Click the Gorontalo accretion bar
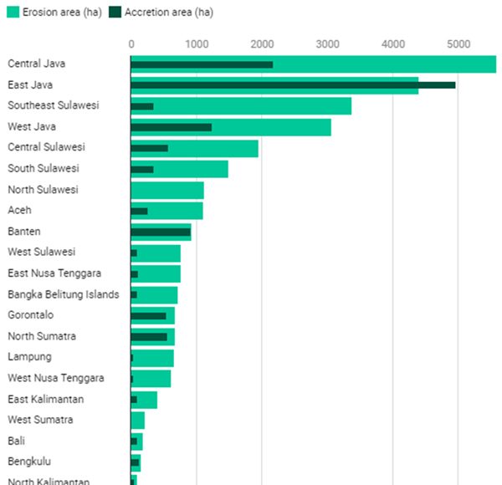Screen dimensions: 502x485 [x=149, y=315]
